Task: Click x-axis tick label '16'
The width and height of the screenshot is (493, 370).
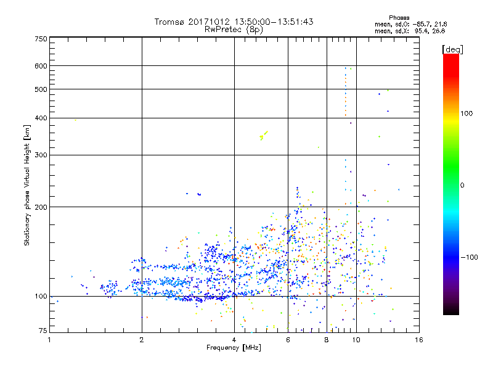Action: tap(419, 340)
